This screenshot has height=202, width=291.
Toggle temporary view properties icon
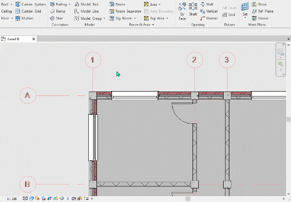tap(74, 199)
